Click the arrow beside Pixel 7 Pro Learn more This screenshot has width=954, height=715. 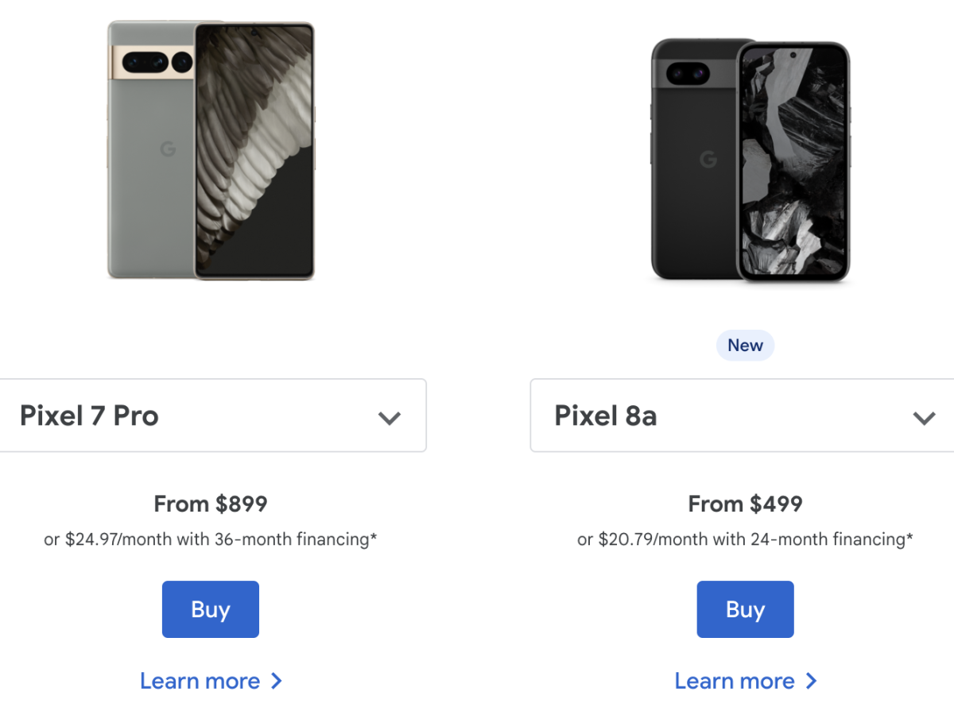tap(276, 681)
